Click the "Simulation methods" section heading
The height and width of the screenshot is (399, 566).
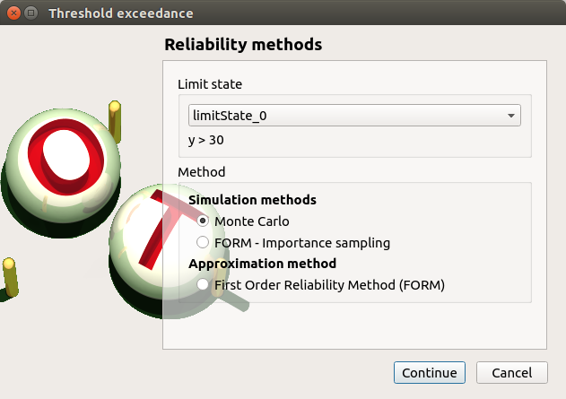tap(252, 200)
